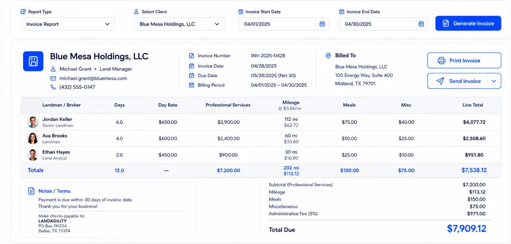Viewport: 511px width, 244px height.
Task: Click the Administrative Fee (5%) amount $971.00
Action: click(x=476, y=214)
